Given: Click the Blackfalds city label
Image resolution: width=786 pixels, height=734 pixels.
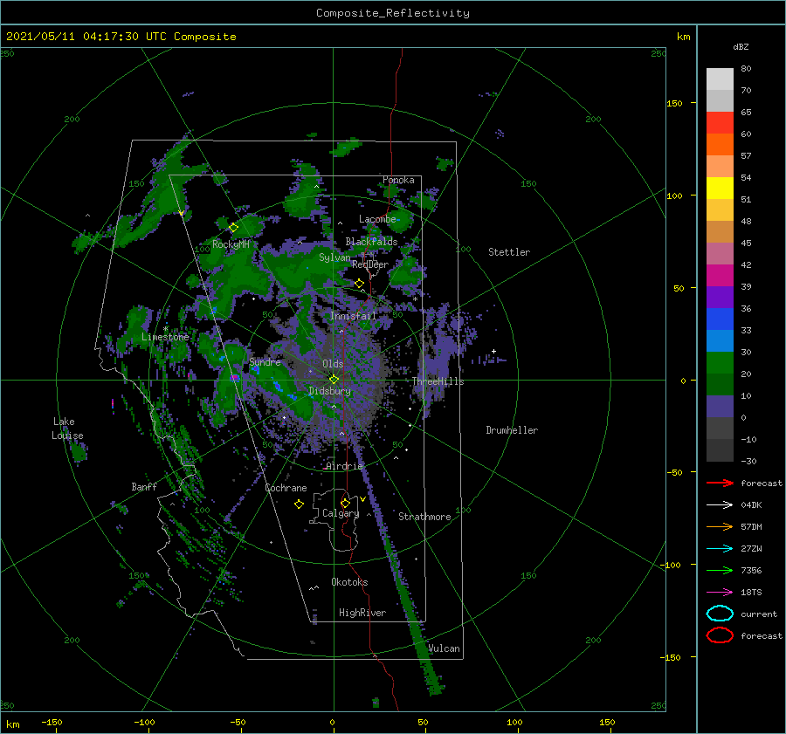Looking at the screenshot, I should click(371, 242).
